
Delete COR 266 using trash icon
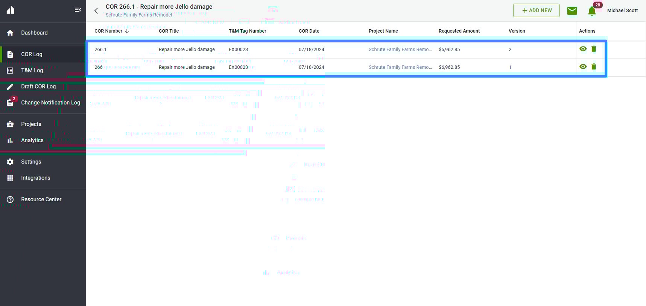[594, 66]
